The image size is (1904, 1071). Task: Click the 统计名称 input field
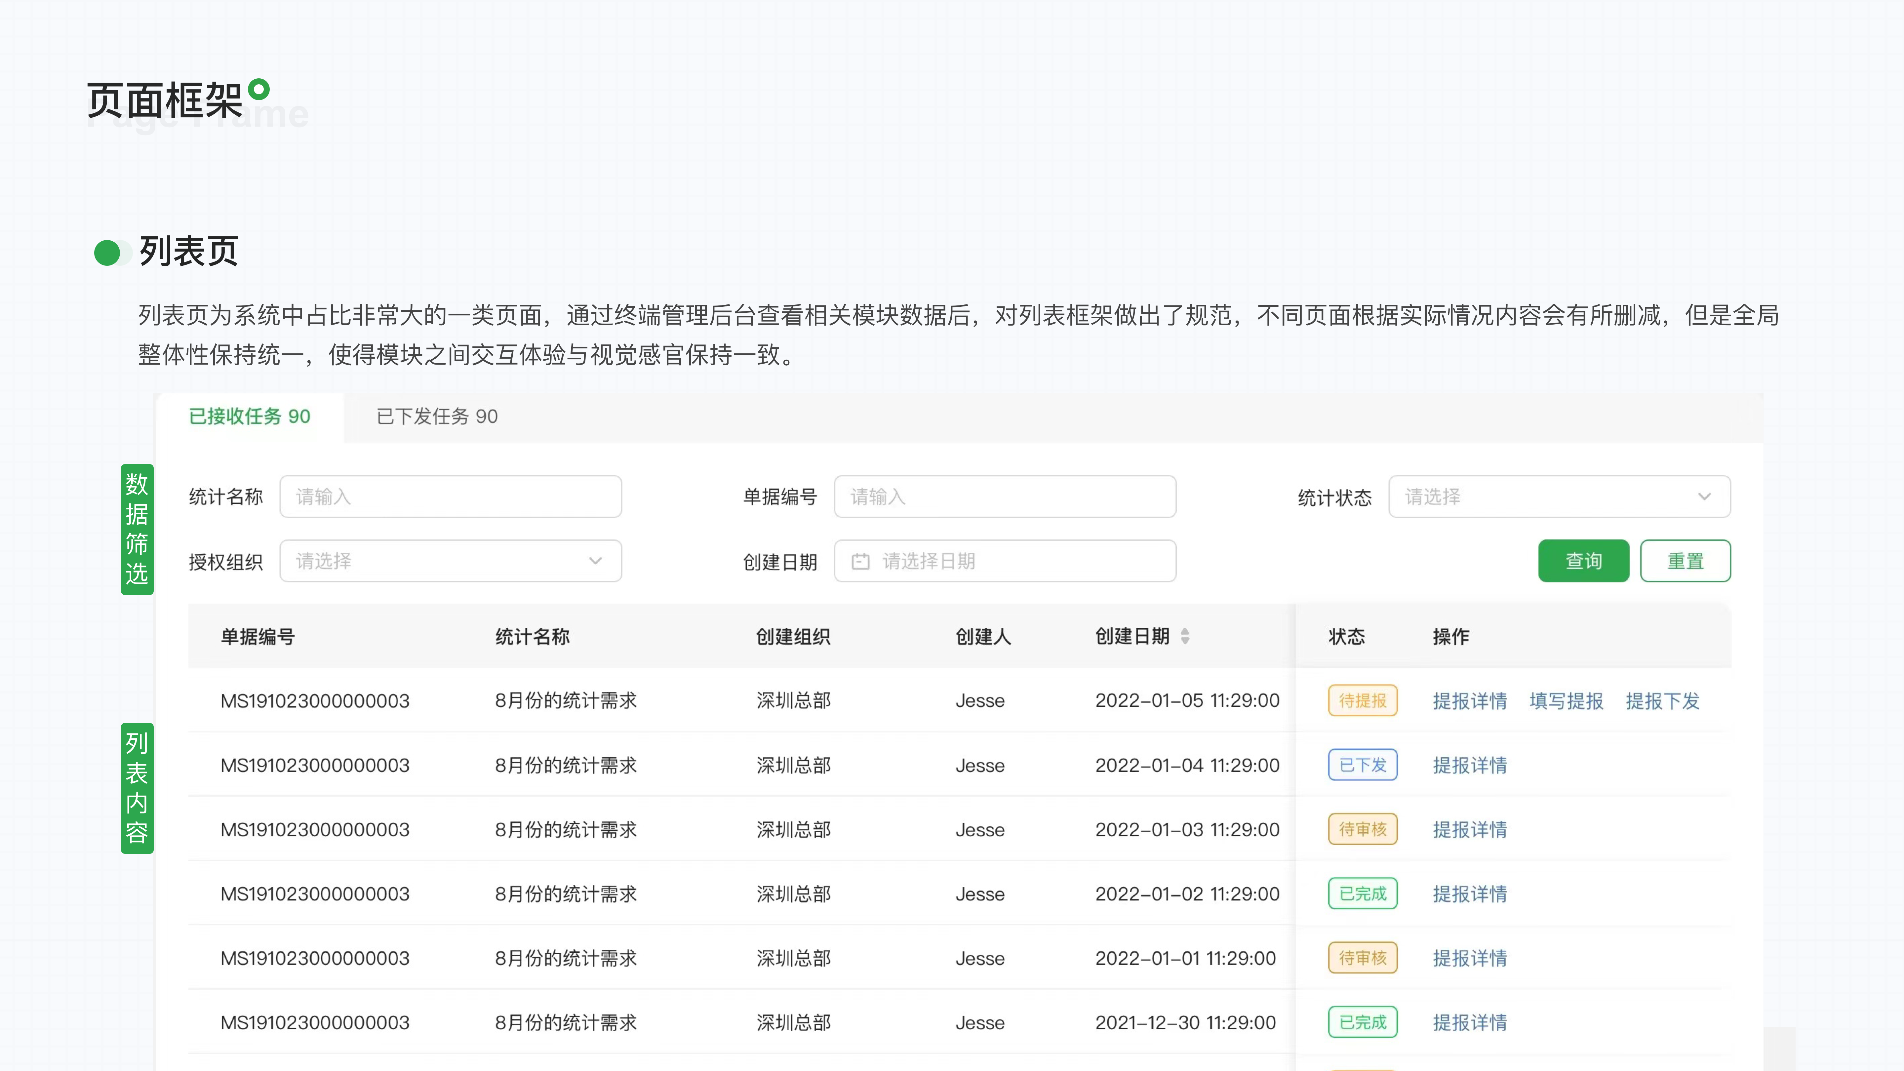(451, 497)
